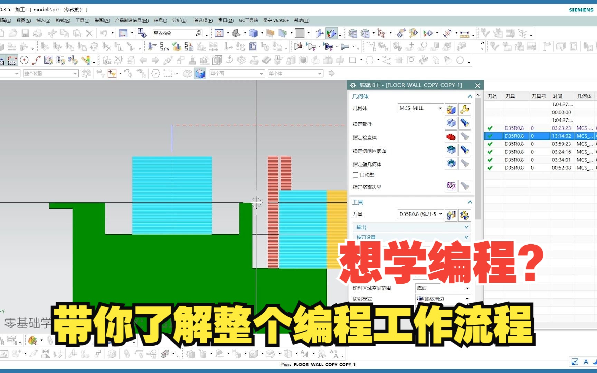The width and height of the screenshot is (597, 373).
Task: Select the 指定切削区底面 icon
Action: (x=451, y=150)
